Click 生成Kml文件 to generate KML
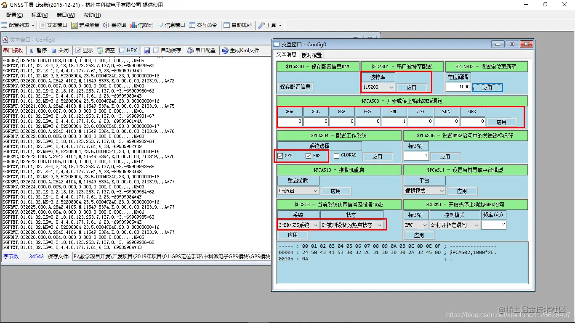Viewport: 575px width, 323px height. 241,50
